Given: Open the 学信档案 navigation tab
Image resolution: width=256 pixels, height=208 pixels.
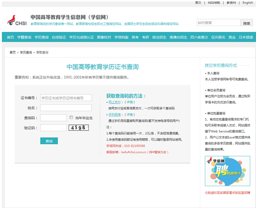Looking at the screenshot, I should 121,37.
